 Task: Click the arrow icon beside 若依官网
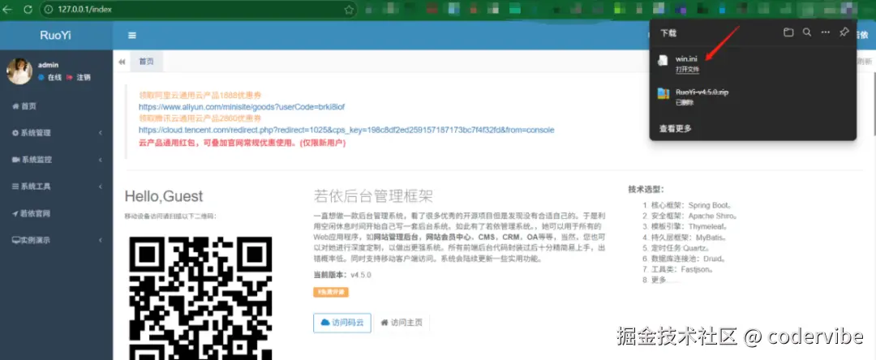pos(15,213)
